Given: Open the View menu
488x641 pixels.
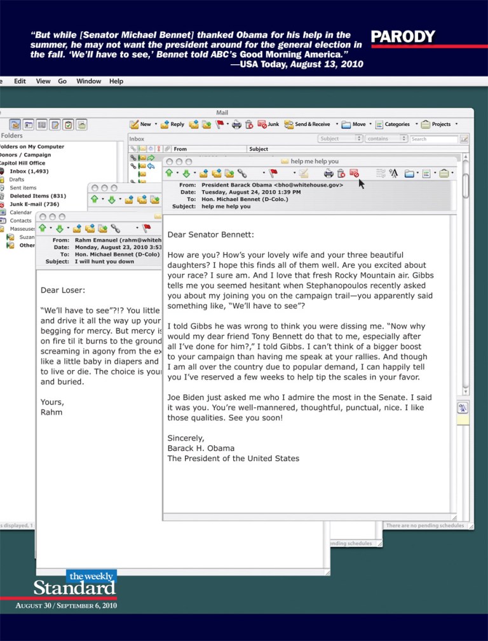Looking at the screenshot, I should pyautogui.click(x=43, y=81).
